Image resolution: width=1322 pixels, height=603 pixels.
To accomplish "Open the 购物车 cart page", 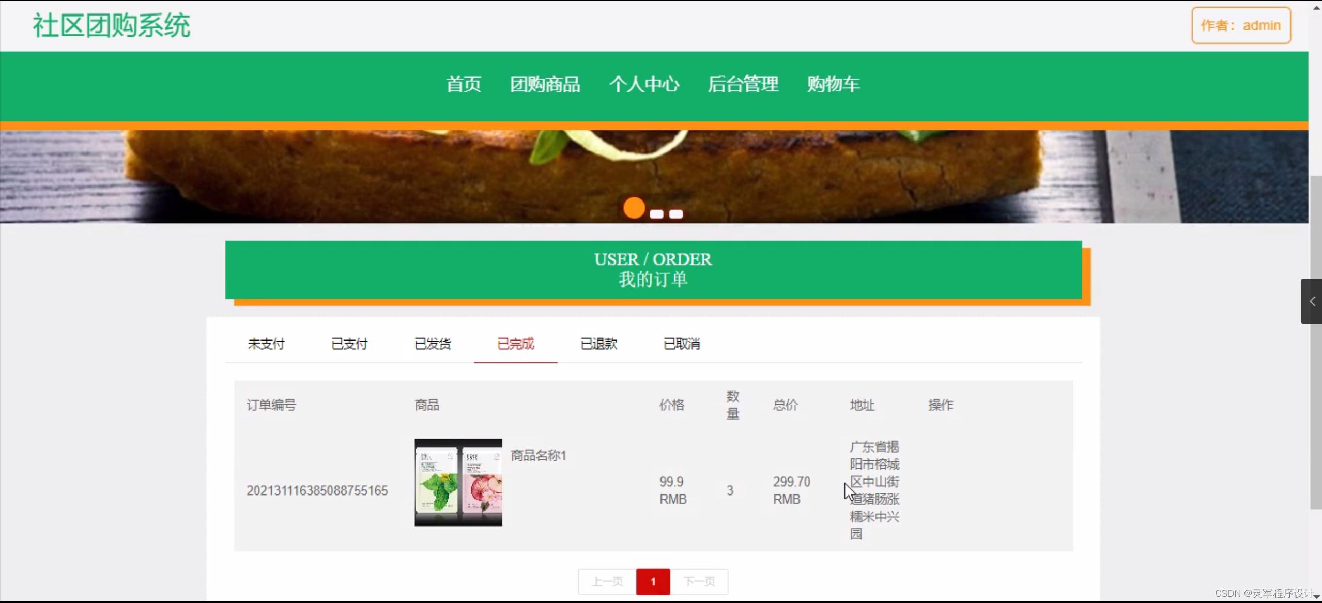I will pos(833,84).
